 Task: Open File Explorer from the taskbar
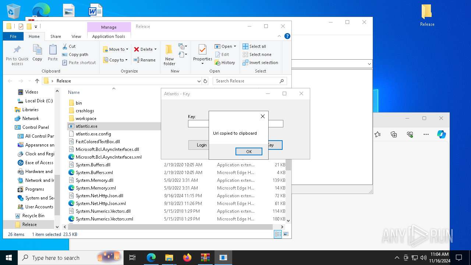coord(169,258)
